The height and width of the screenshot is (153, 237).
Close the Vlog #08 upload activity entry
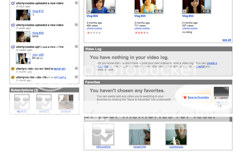pos(76,47)
